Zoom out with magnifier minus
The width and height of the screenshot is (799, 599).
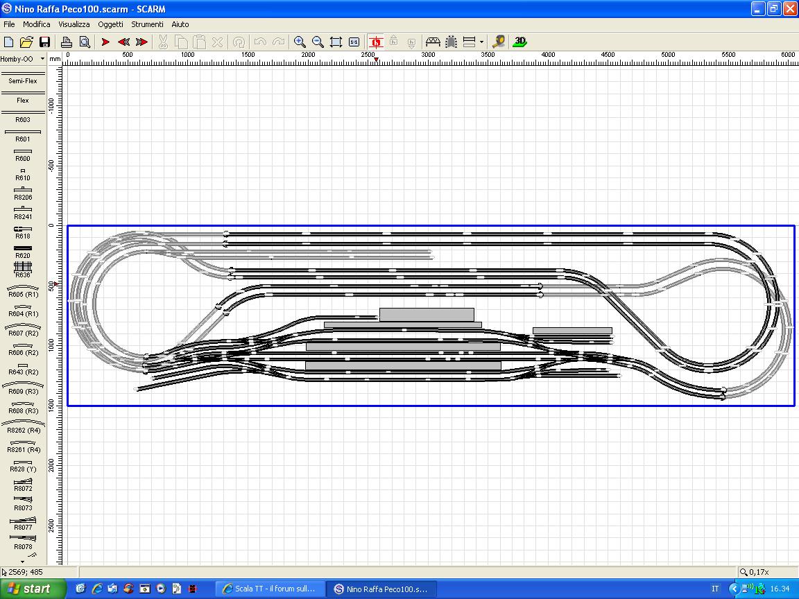318,42
